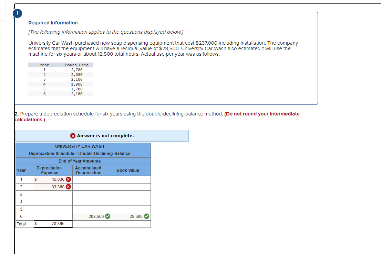Select Year 6 depreciation expense cell
This screenshot has height=255, width=381.
point(53,217)
